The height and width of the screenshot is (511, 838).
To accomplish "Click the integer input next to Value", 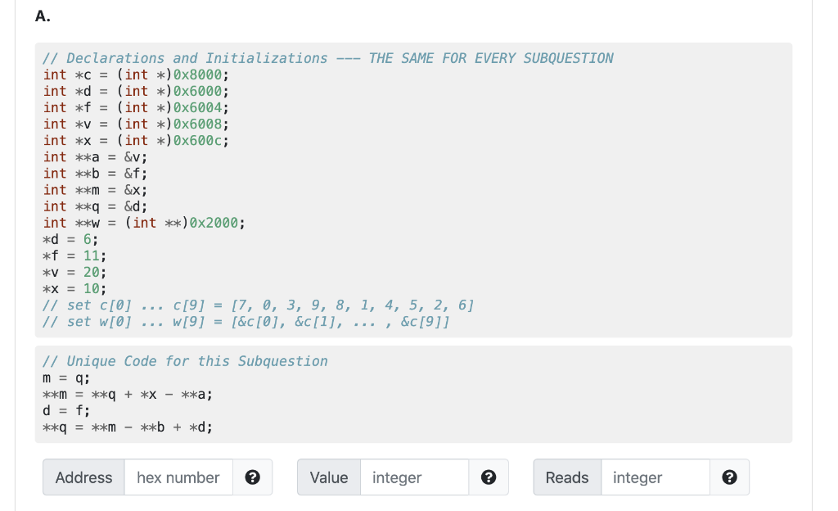I will pyautogui.click(x=416, y=477).
